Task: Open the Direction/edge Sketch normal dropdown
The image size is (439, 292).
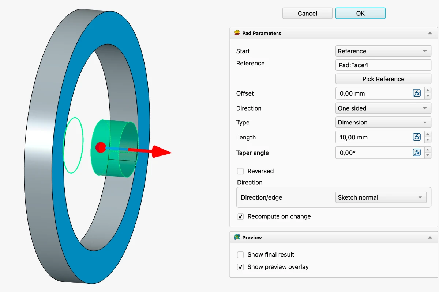Action: tap(381, 197)
